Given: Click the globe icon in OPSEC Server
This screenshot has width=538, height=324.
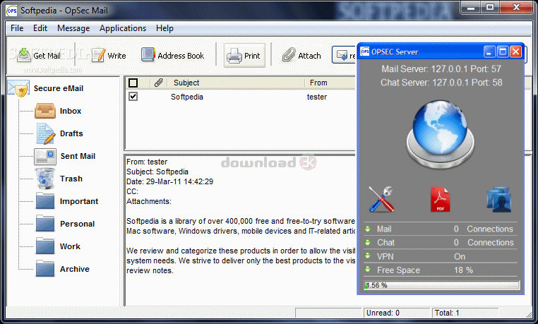Looking at the screenshot, I should 440,133.
